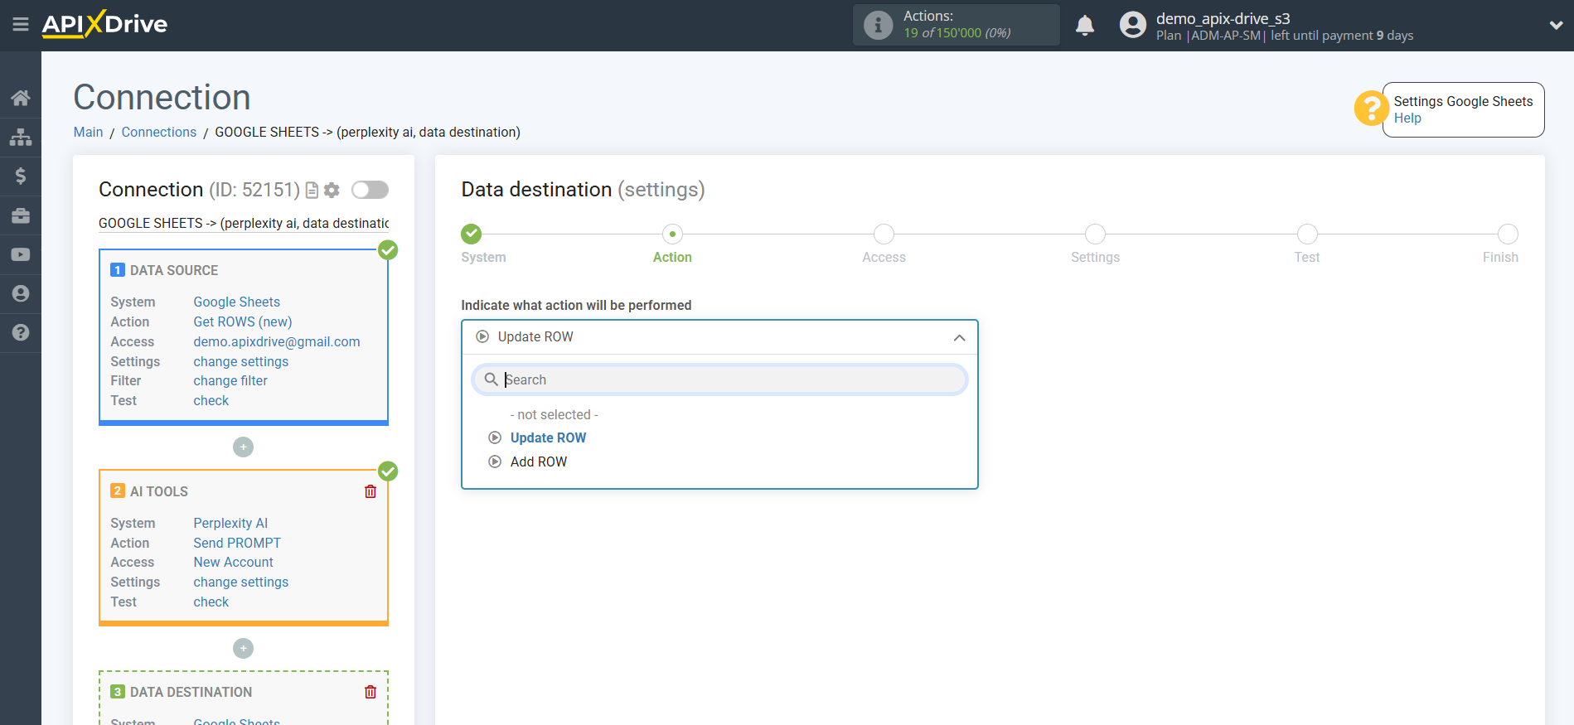Image resolution: width=1574 pixels, height=725 pixels.
Task: Click the user avatar icon
Action: 1132,25
